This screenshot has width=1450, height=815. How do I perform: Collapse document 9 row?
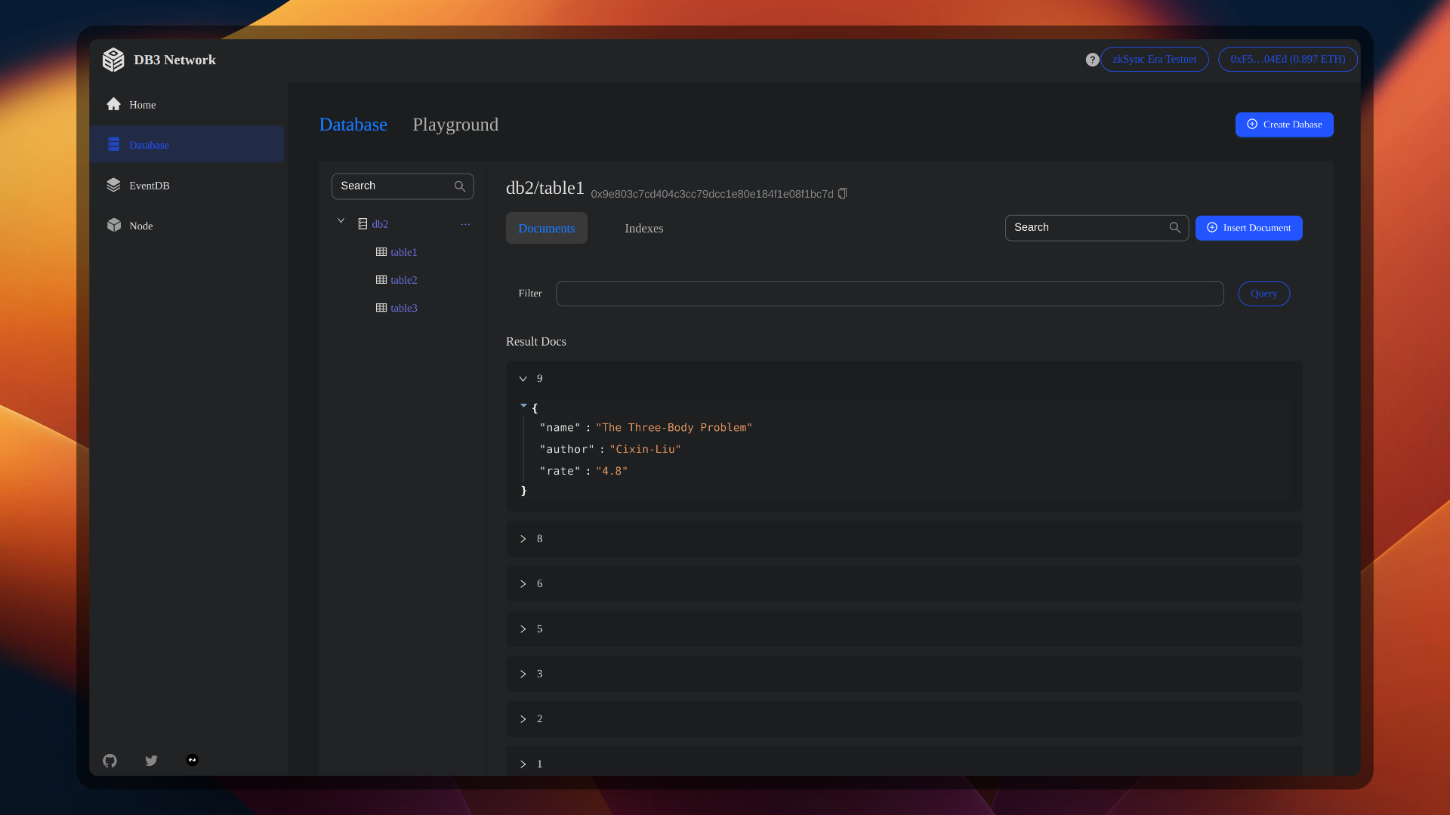(x=523, y=379)
